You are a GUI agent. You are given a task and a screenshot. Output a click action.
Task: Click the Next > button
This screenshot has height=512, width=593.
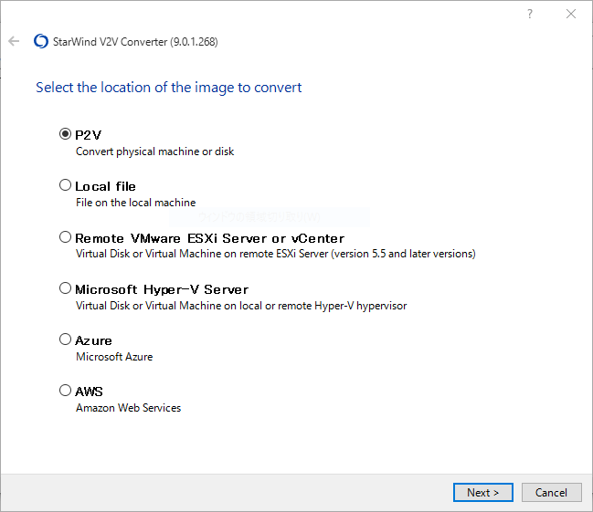pos(483,492)
